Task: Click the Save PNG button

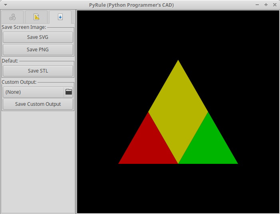Action: pos(38,50)
